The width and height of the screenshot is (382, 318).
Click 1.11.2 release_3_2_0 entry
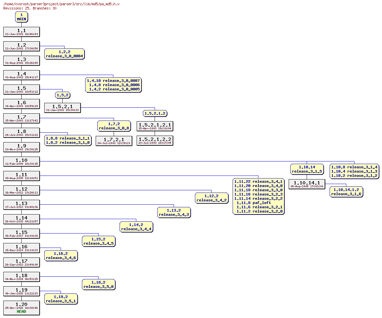[259, 211]
